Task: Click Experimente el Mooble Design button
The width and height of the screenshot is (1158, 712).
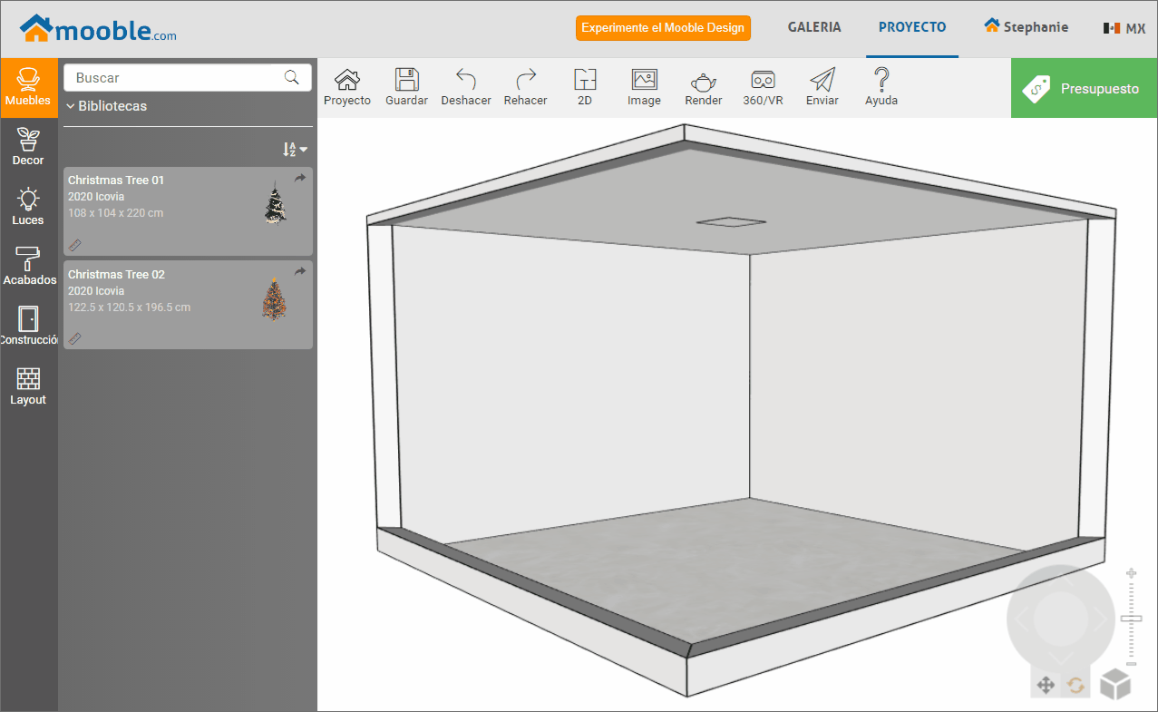Action: click(x=663, y=28)
